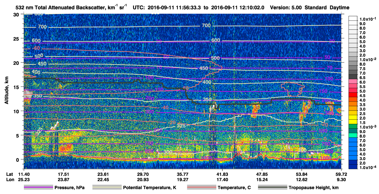Click latitude value '17.51'
This screenshot has width=379, height=194.
(x=63, y=174)
